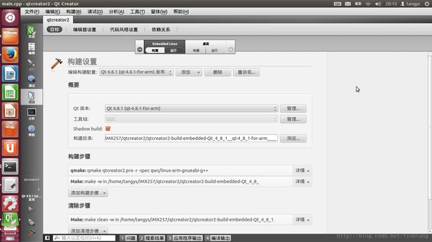432x242 pixels.
Task: Click the green Run arrow icon
Action: point(31,210)
